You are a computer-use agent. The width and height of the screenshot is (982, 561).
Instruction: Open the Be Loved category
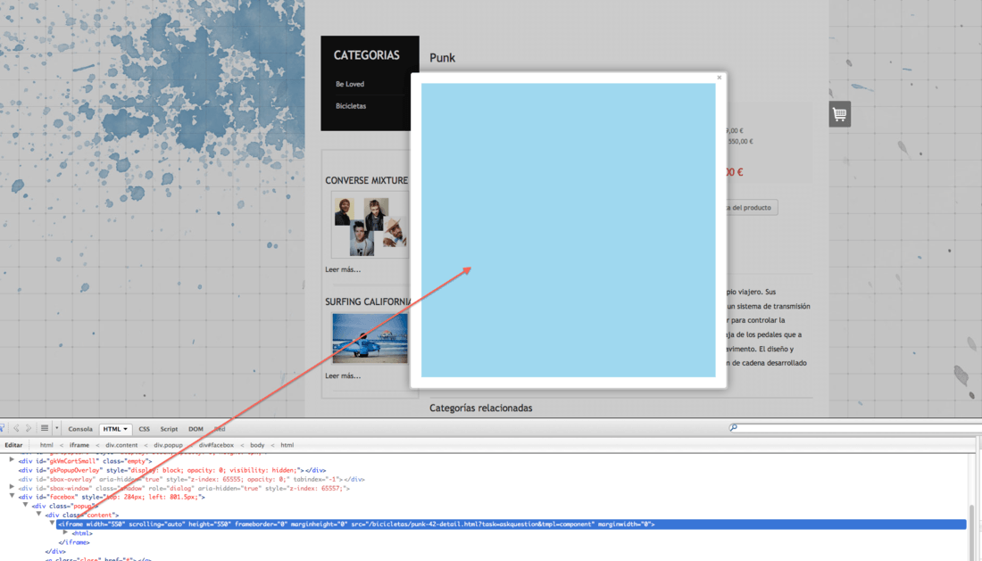pyautogui.click(x=349, y=84)
